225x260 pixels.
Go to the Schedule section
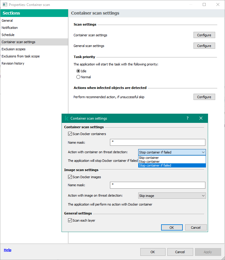point(8,35)
